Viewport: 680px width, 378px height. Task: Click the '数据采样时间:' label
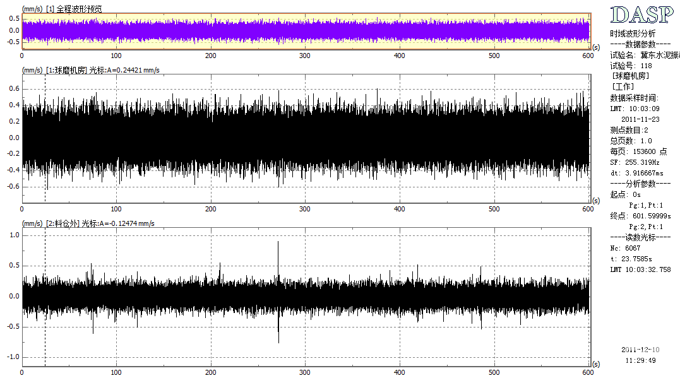click(635, 98)
